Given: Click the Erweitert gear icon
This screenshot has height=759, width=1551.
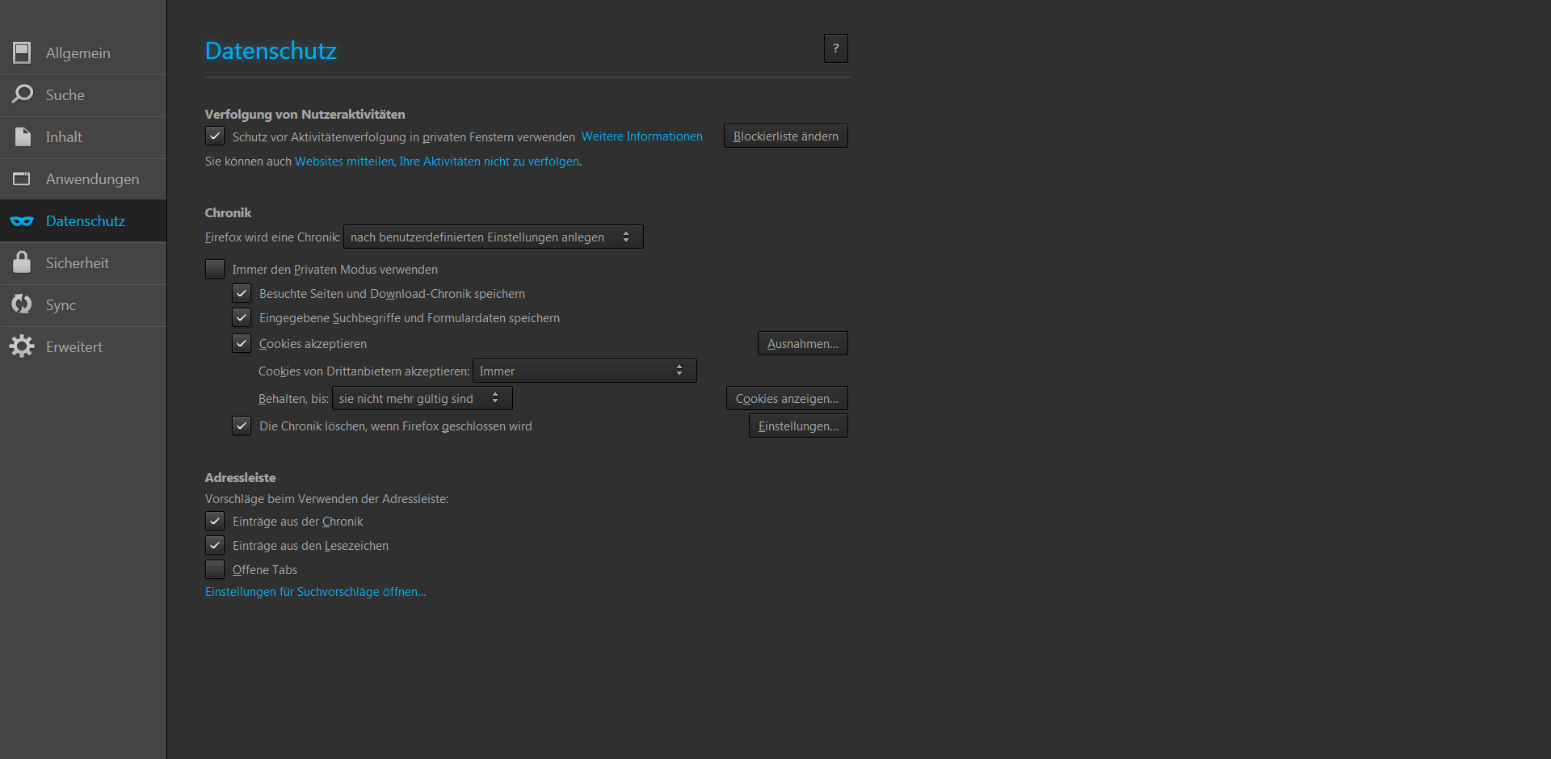Looking at the screenshot, I should coord(22,346).
